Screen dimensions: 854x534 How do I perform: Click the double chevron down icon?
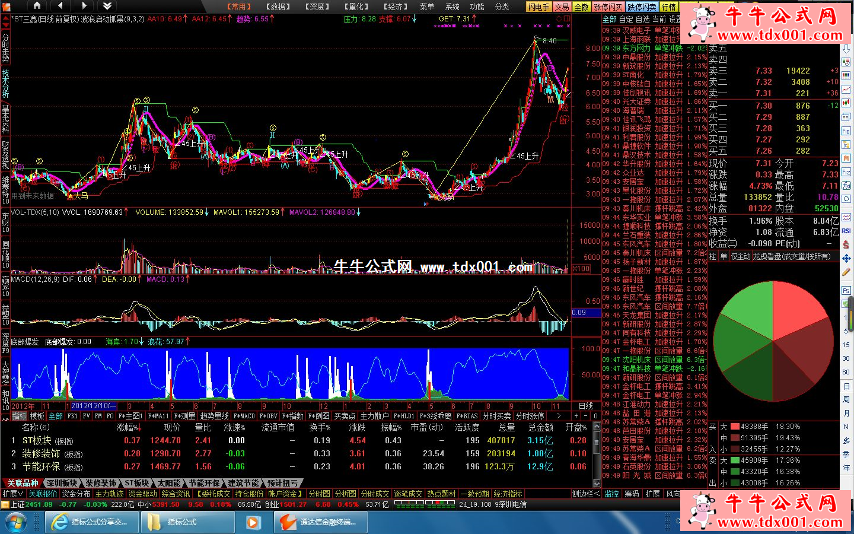pyautogui.click(x=107, y=6)
